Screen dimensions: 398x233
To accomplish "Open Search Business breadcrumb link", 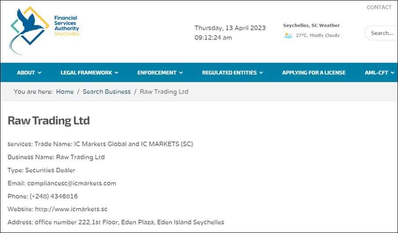I will 107,92.
